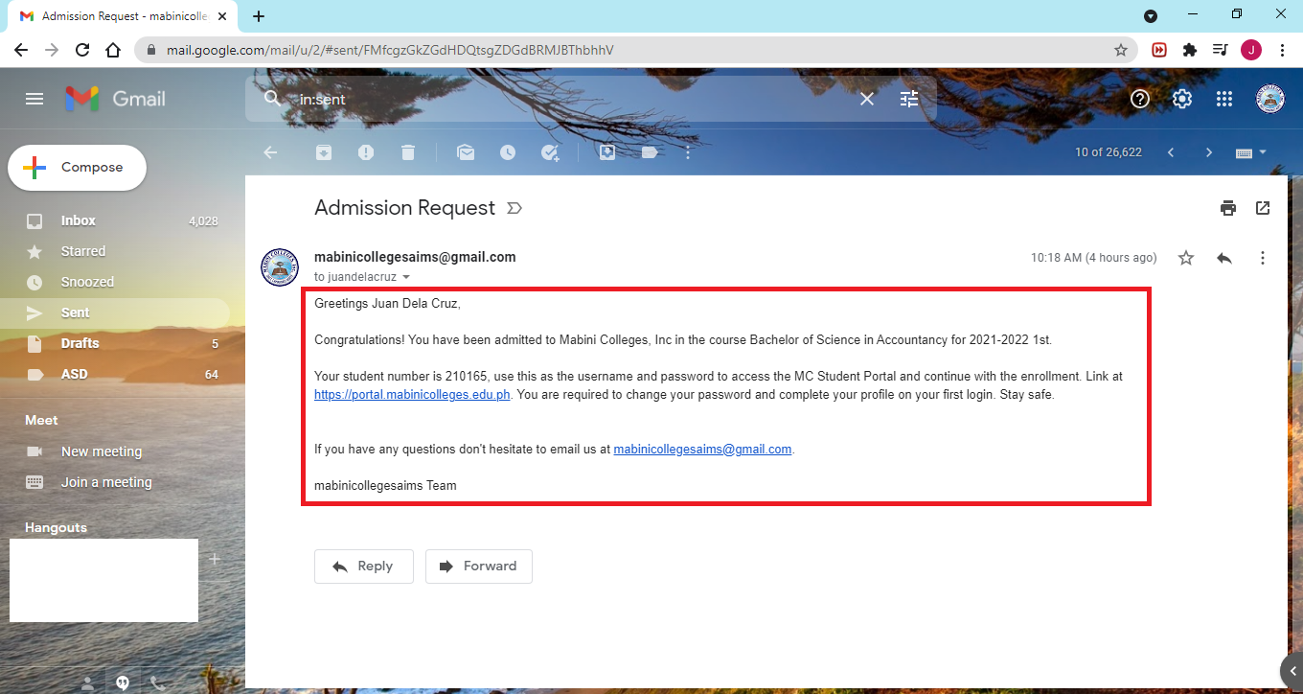Bookmark this page with star icon
This screenshot has width=1303, height=694.
click(x=1120, y=50)
